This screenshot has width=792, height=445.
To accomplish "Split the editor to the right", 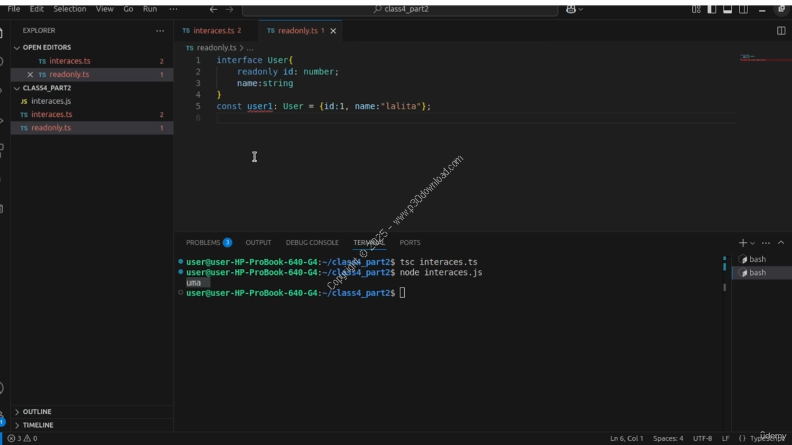I will point(781,30).
